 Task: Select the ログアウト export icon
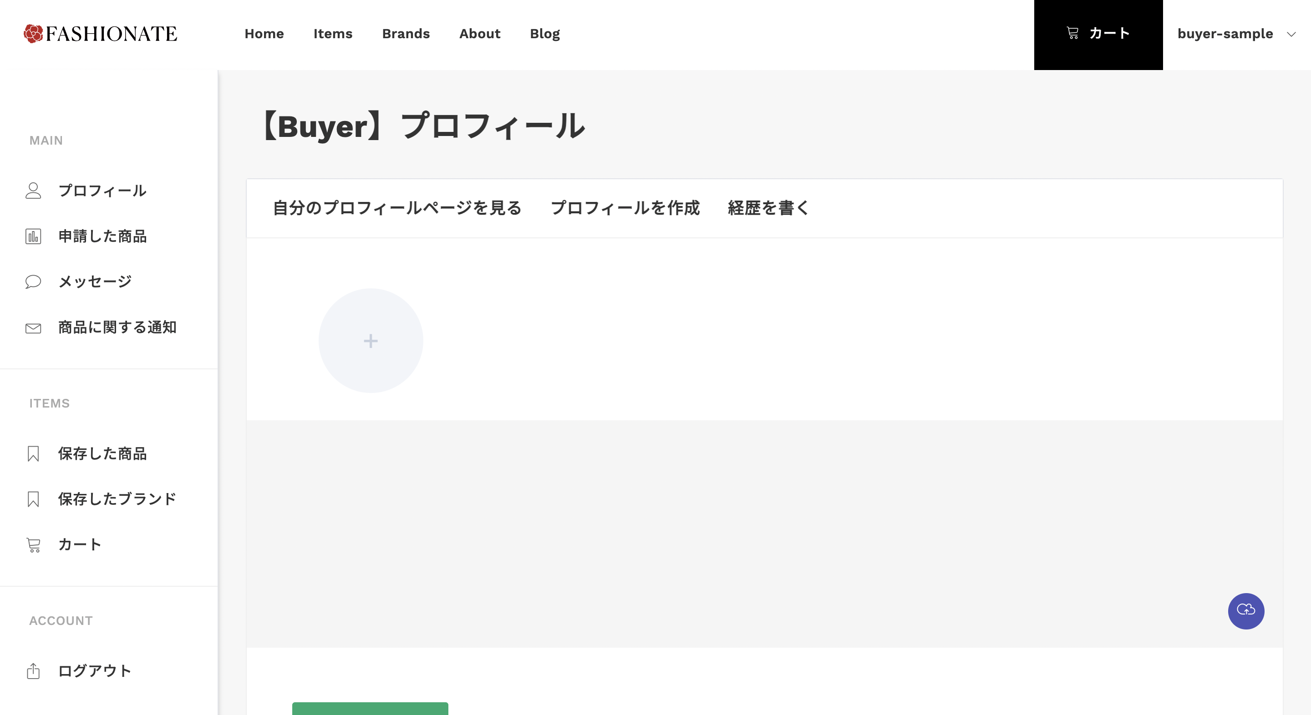pos(34,671)
